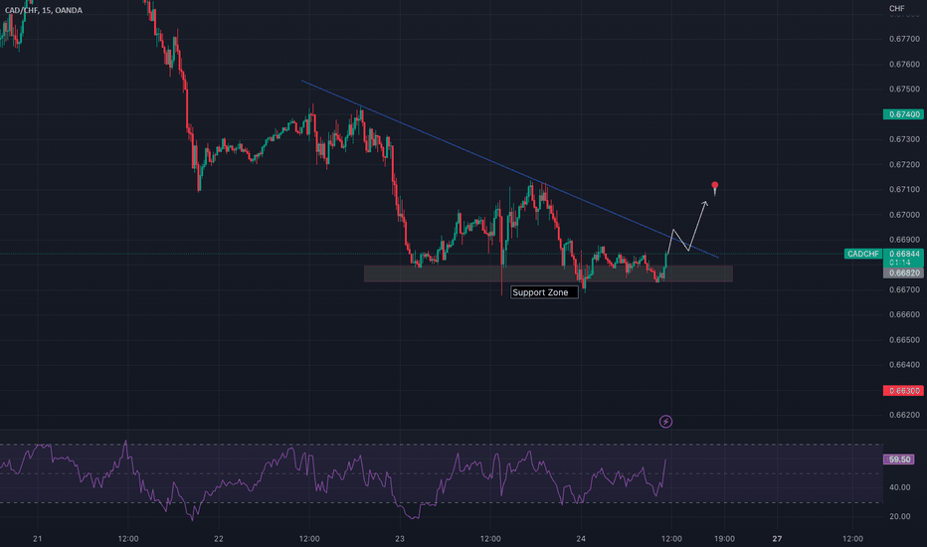Screen dimensions: 927x547
Task: Click the red forecast pin marker
Action: tap(715, 187)
